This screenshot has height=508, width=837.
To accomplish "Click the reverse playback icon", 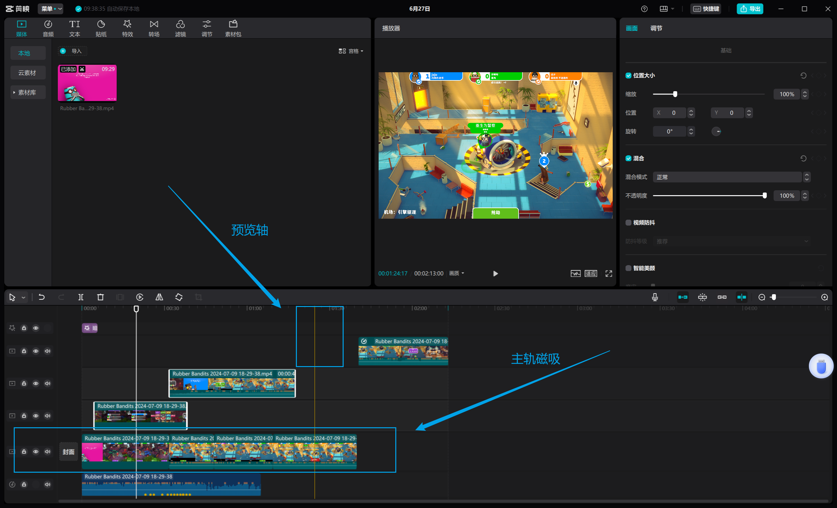I will [140, 297].
